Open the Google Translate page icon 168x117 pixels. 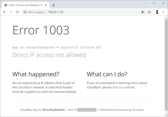pos(143,12)
